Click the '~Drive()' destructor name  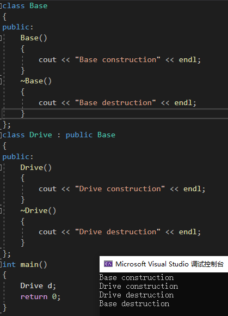[38, 211]
